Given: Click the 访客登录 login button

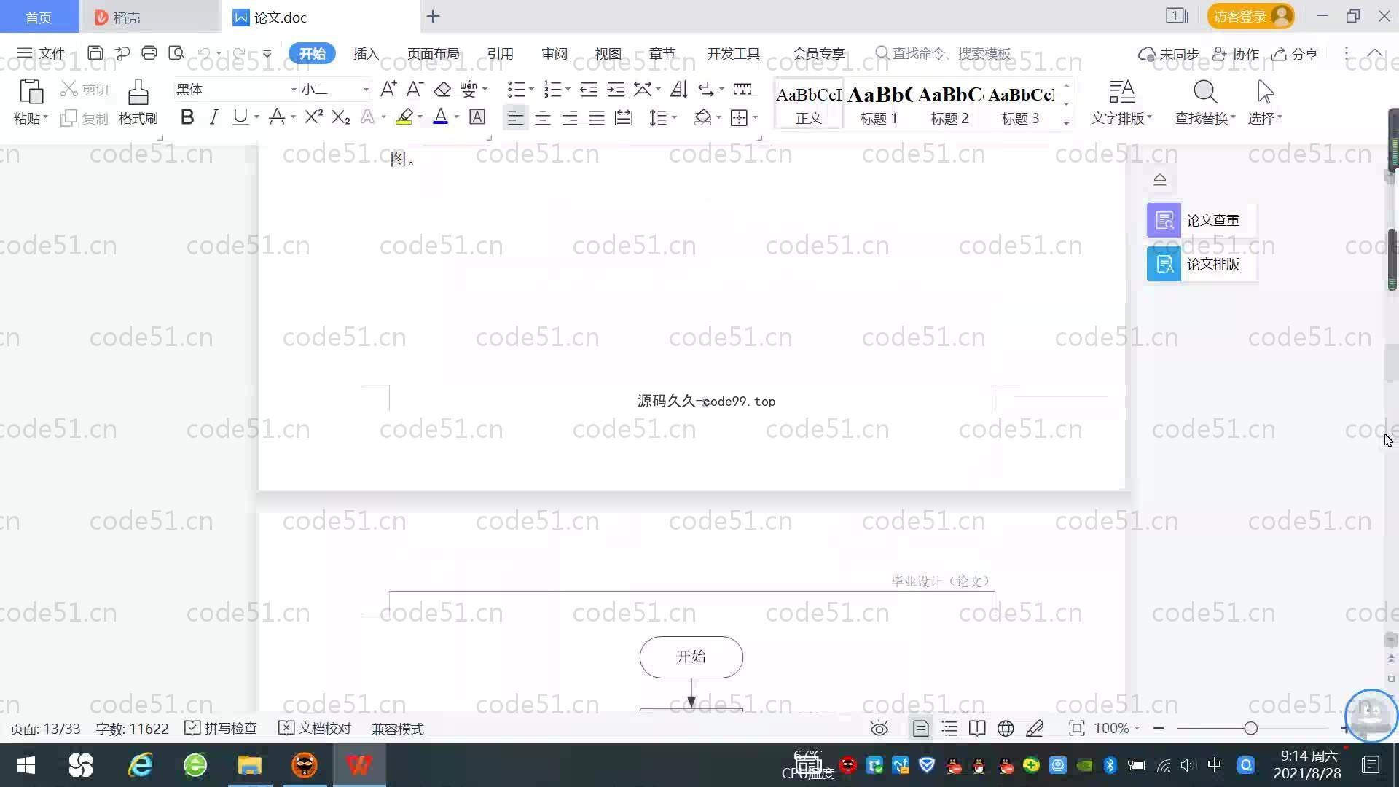Looking at the screenshot, I should coord(1250,16).
